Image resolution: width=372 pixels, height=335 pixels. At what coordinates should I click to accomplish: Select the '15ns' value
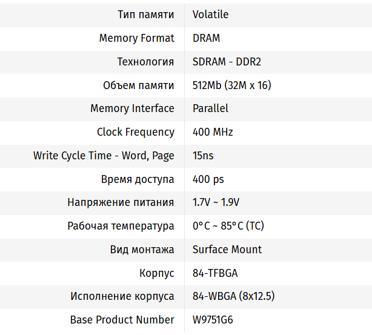203,156
